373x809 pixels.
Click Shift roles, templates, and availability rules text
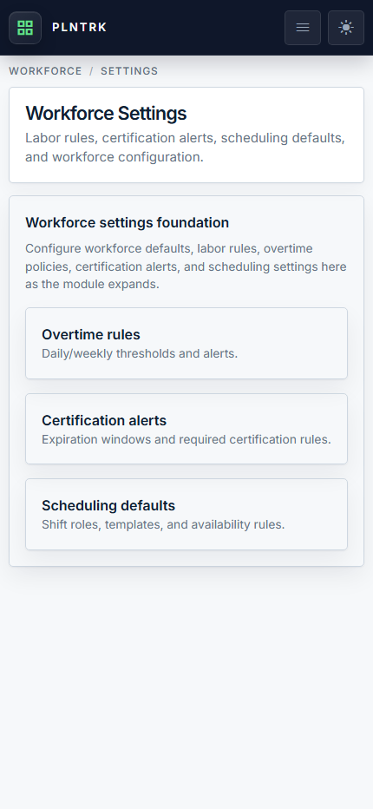coord(163,524)
